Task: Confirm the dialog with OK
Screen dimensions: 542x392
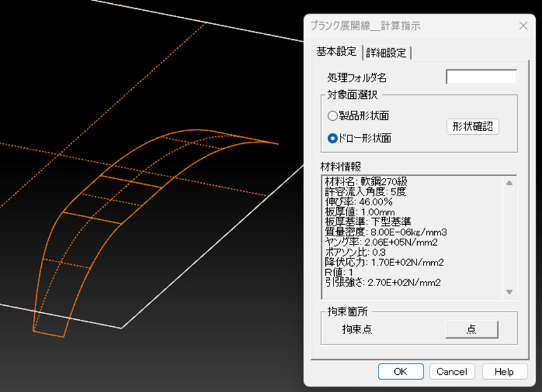Action: [x=401, y=372]
